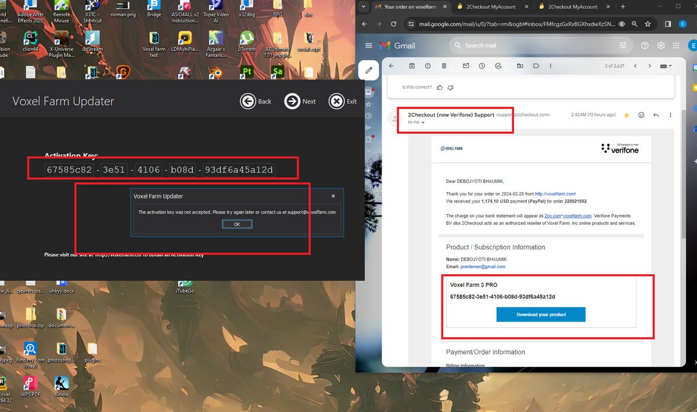Switch to the second 2Checkout MyAccount tab
This screenshot has width=697, height=412.
(572, 6)
